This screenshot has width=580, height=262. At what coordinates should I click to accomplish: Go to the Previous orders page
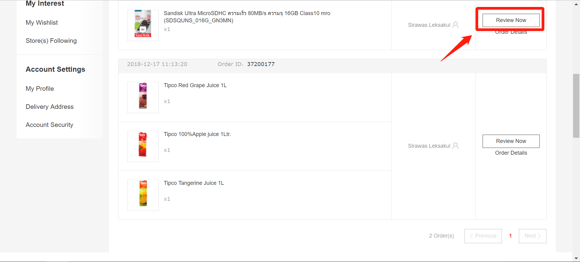483,236
